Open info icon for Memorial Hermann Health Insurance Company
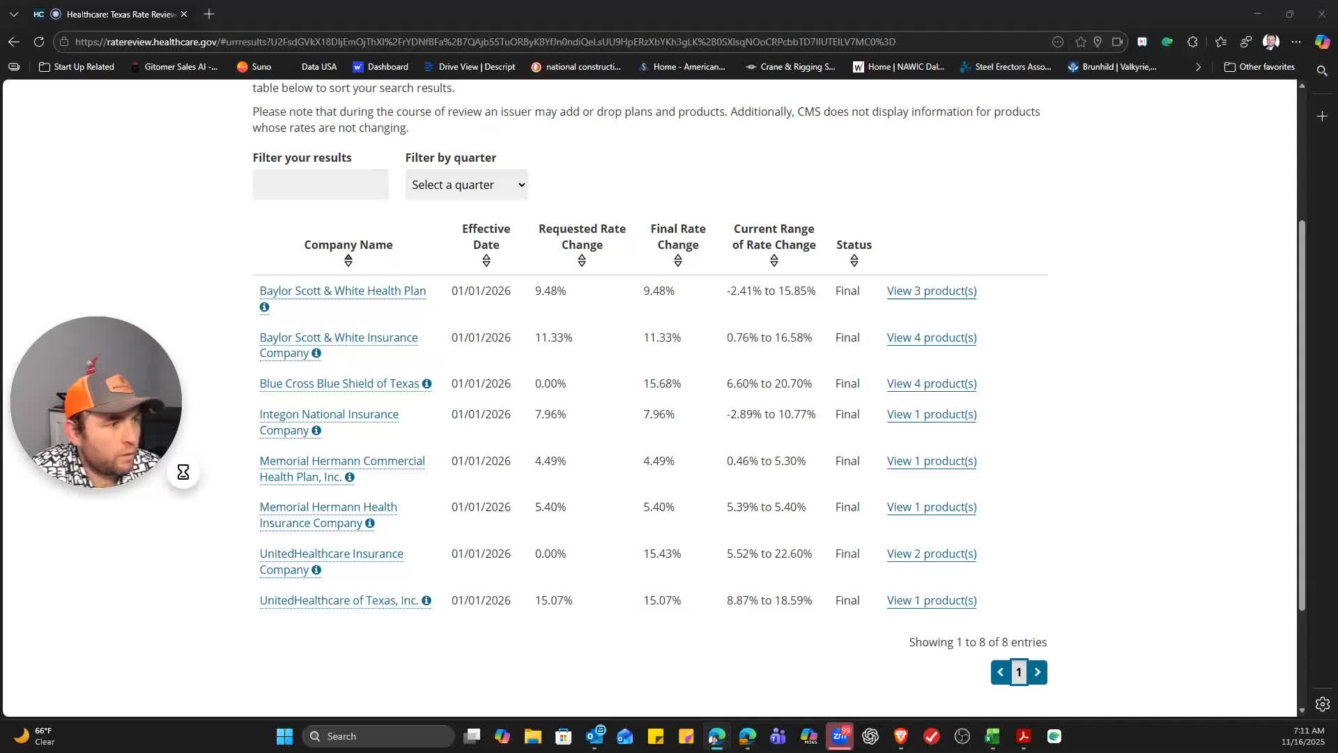 click(x=370, y=524)
